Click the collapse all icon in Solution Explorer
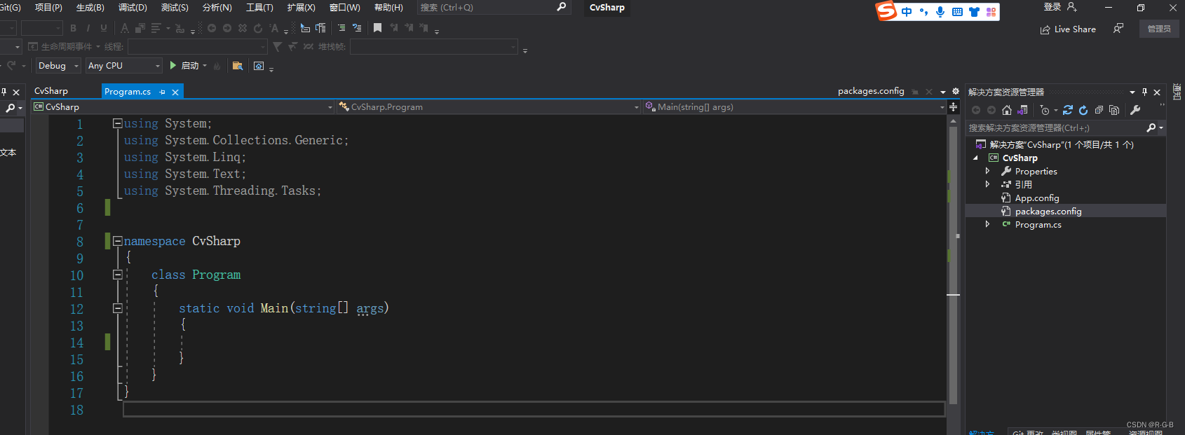Image resolution: width=1185 pixels, height=435 pixels. 1099,110
